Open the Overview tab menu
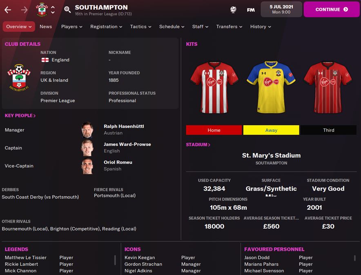This screenshot has height=275, width=361. (x=19, y=27)
